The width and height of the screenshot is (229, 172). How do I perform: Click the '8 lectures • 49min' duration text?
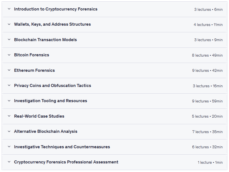coord(207,55)
